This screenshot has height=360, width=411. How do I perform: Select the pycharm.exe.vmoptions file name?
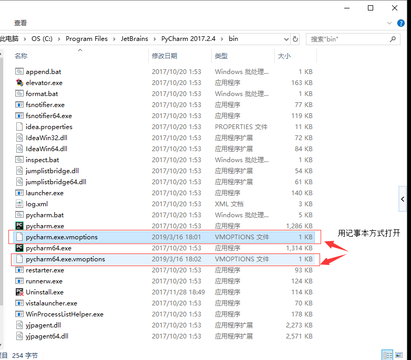pos(61,237)
